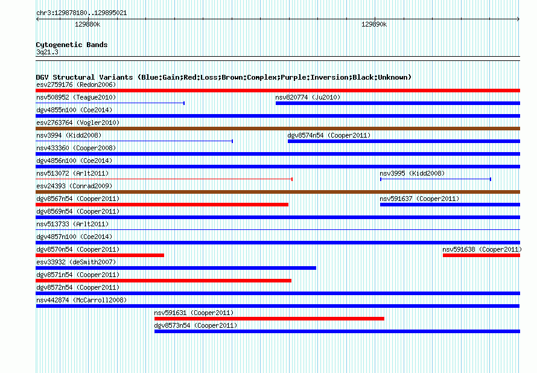537x373 pixels.
Task: Click the Cytogenetic Bands track title
Action: (x=72, y=45)
